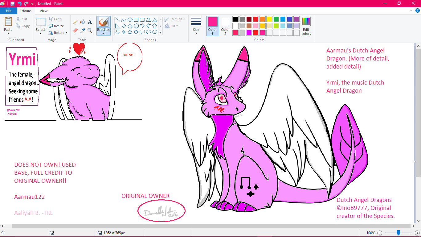Toggle Color 1 as active color
The height and width of the screenshot is (237, 421).
pos(212,26)
